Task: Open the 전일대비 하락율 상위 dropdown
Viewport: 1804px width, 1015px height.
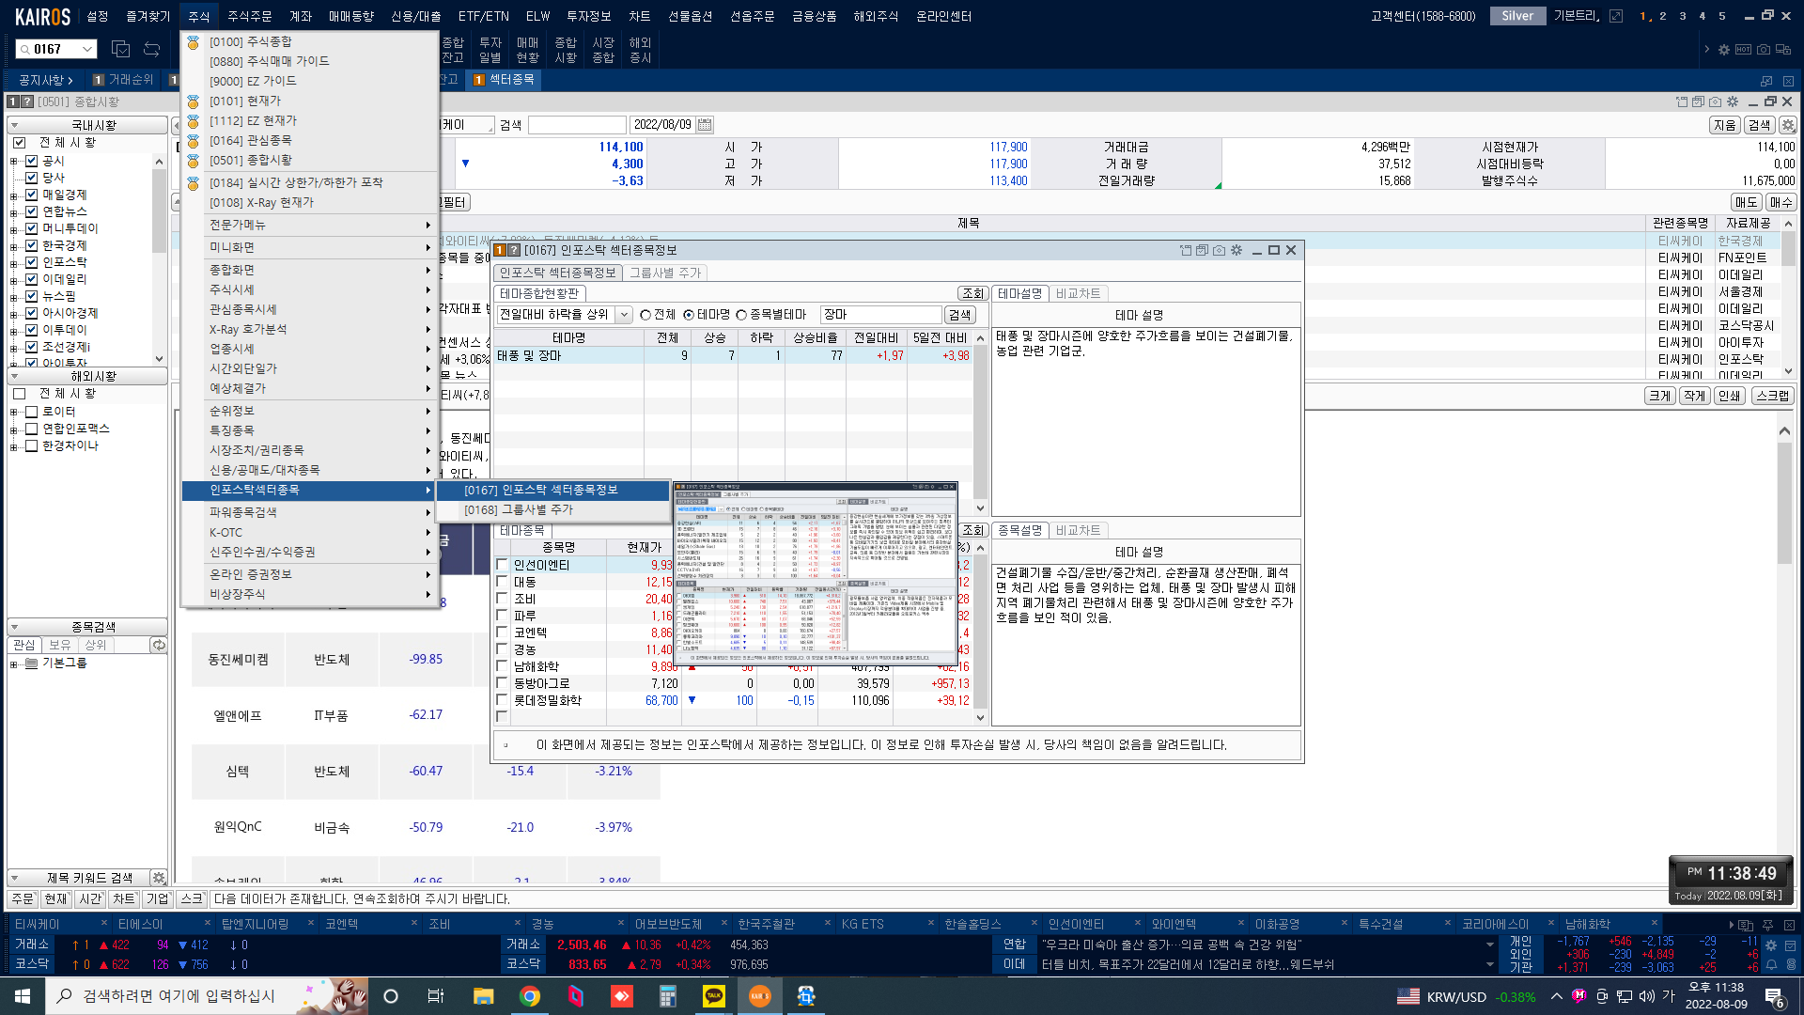Action: coord(624,315)
